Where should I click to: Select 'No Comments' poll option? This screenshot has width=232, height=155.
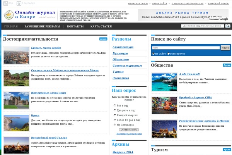tap(115, 125)
